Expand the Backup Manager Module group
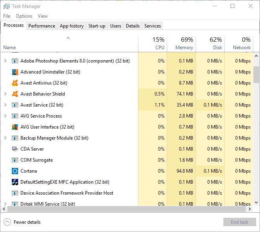The height and width of the screenshot is (232, 260). (5, 138)
